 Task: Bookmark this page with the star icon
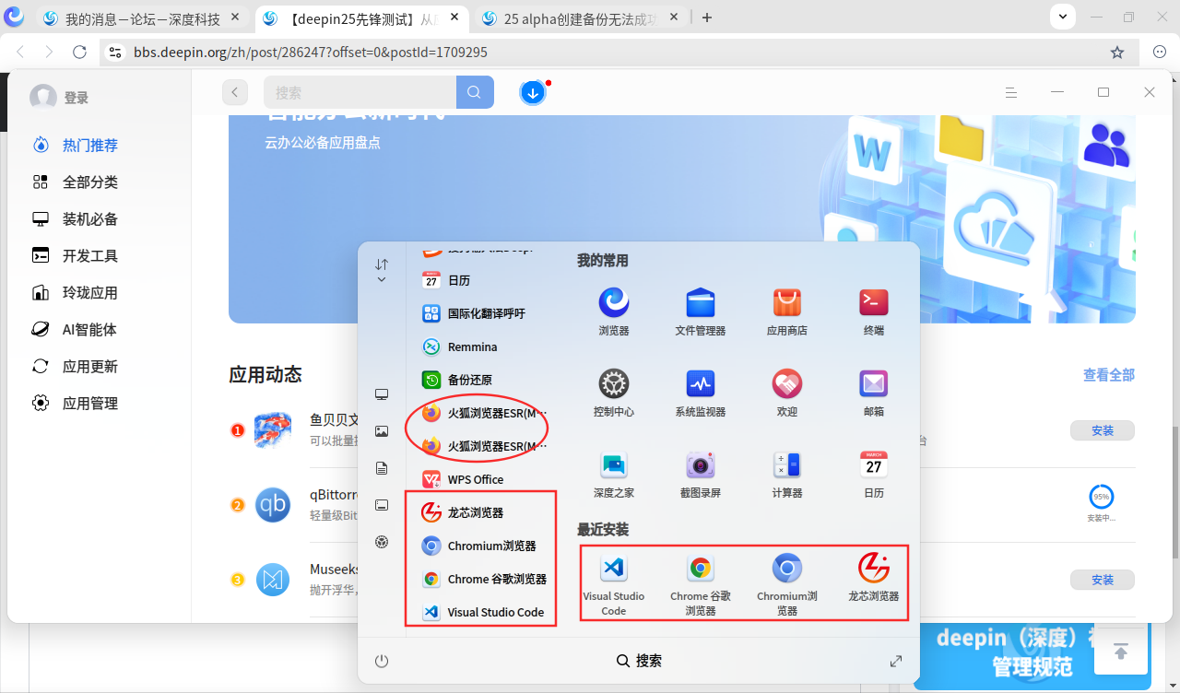coord(1117,53)
